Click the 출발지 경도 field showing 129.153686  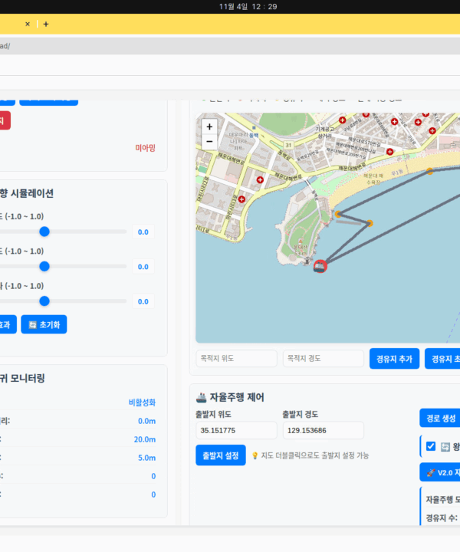click(323, 430)
